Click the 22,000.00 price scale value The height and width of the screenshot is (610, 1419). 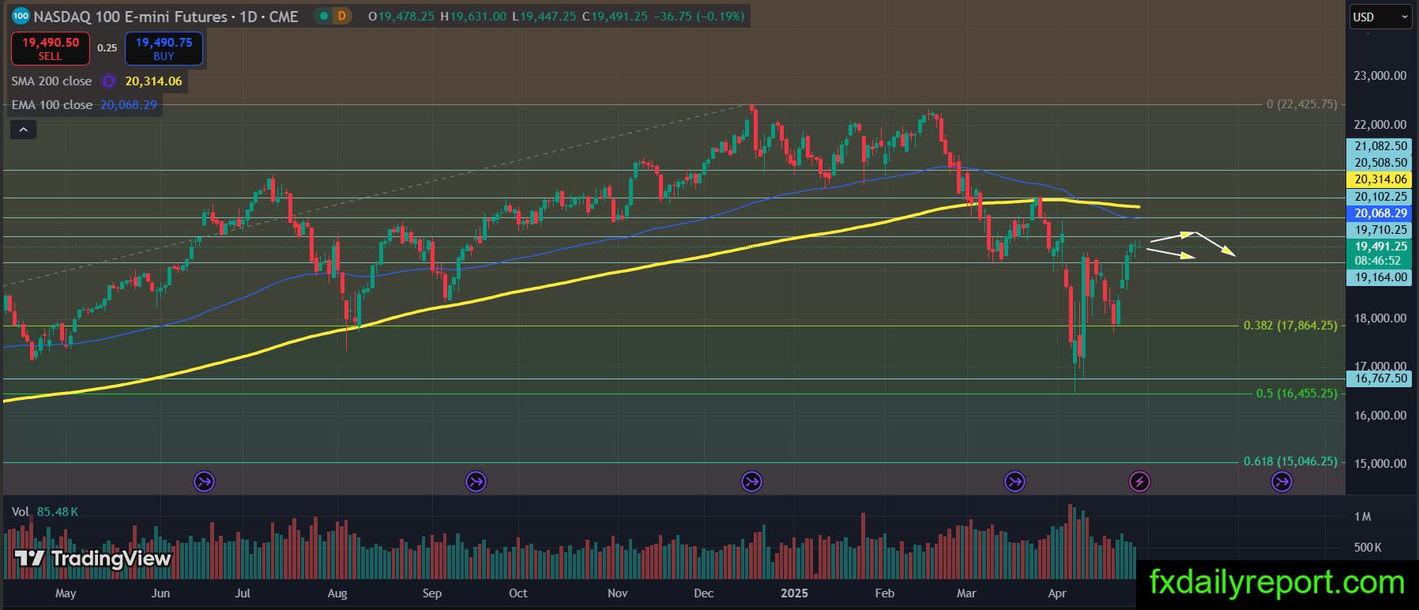[1380, 125]
